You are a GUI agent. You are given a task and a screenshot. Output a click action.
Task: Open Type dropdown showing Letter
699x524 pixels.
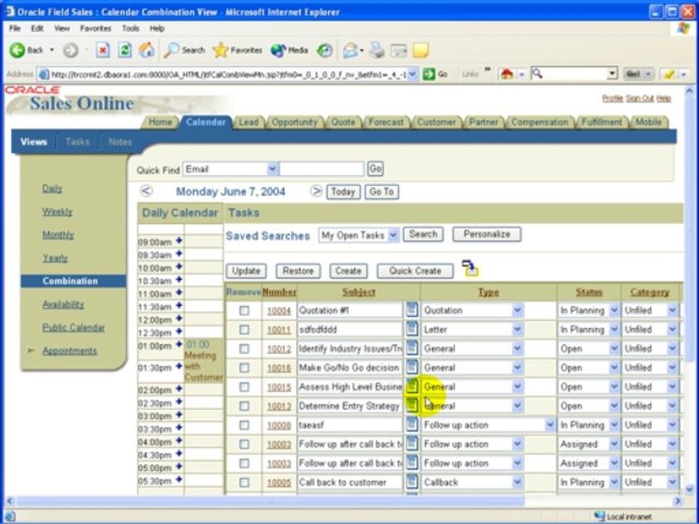click(517, 329)
